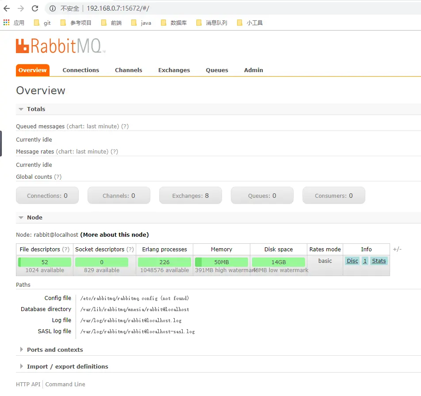The width and height of the screenshot is (421, 396).
Task: Toggle node table columns with +/-
Action: [x=398, y=249]
